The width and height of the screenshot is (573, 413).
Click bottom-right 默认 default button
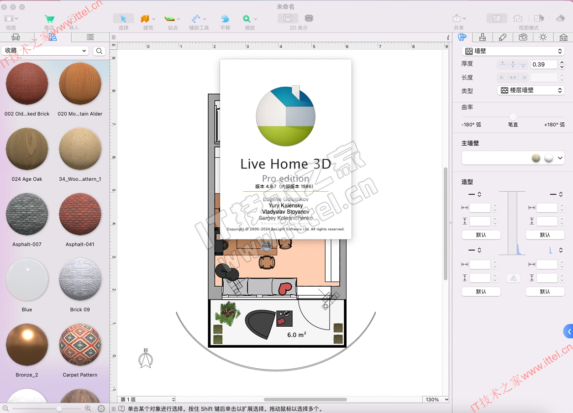[x=545, y=292]
